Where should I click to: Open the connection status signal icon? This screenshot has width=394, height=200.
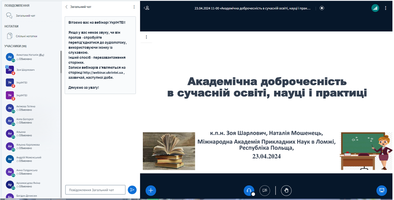pos(375,8)
